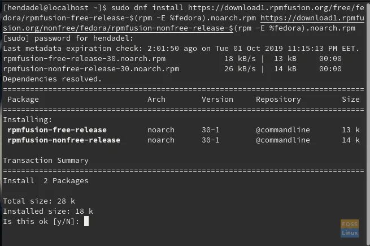
Task: Click the Version column header
Action: coord(217,100)
